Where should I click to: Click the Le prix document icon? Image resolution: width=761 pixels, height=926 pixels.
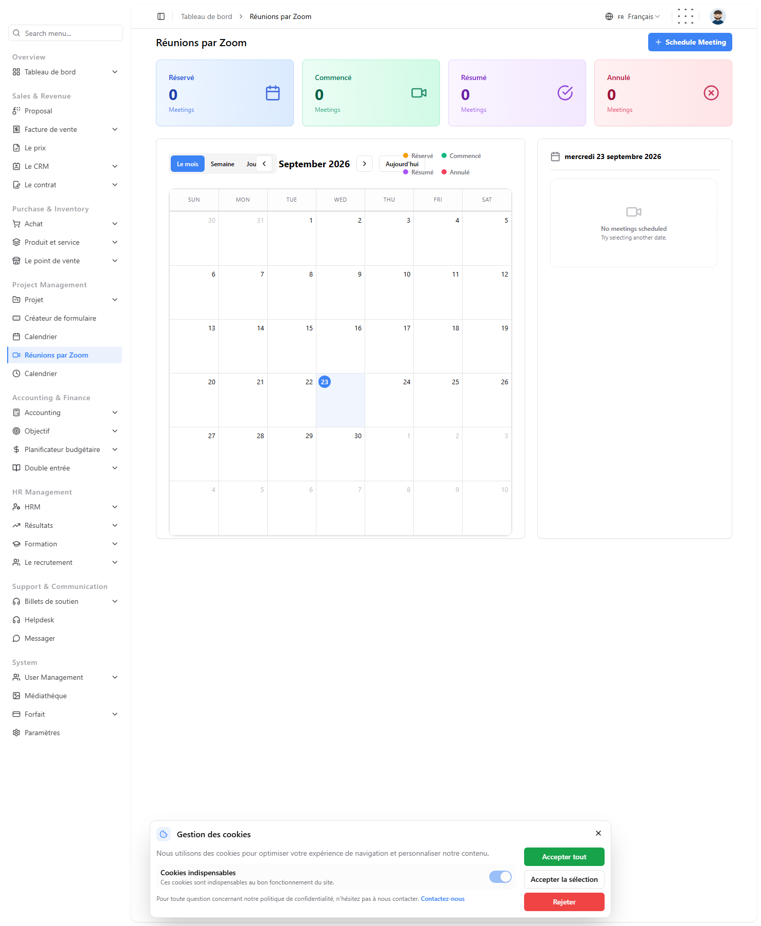(x=16, y=148)
